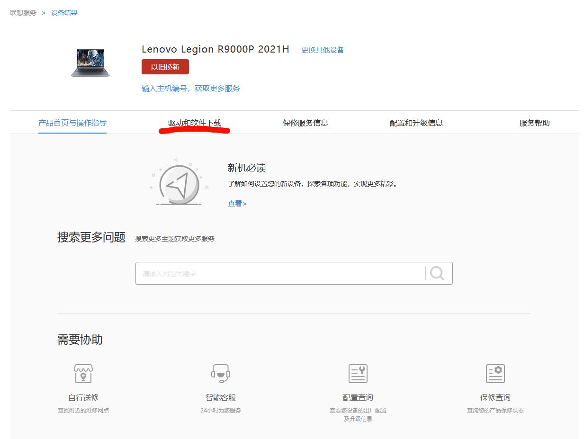Image resolution: width=584 pixels, height=439 pixels.
Task: Click the Lenovo Legion R9000P 2021H title
Action: [x=216, y=50]
